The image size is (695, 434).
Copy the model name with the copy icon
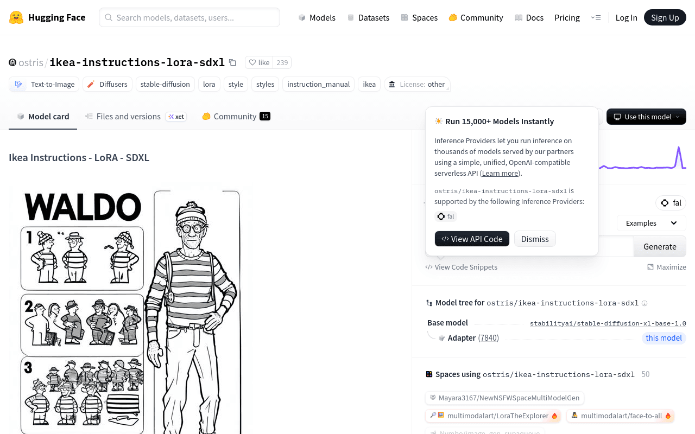[x=232, y=62]
